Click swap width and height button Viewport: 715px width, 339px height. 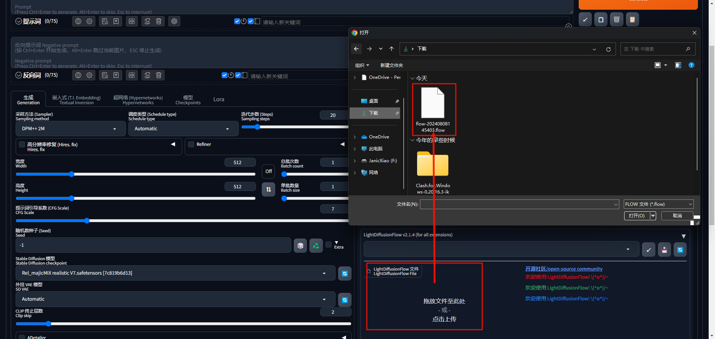pos(268,189)
